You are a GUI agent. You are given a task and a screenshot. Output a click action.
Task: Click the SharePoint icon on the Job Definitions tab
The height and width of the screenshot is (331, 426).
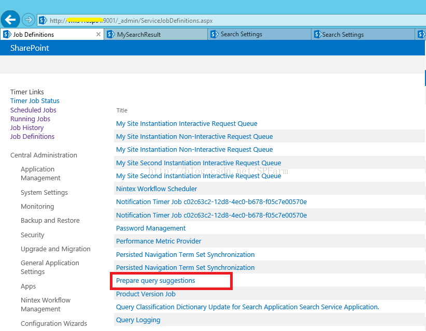7,35
